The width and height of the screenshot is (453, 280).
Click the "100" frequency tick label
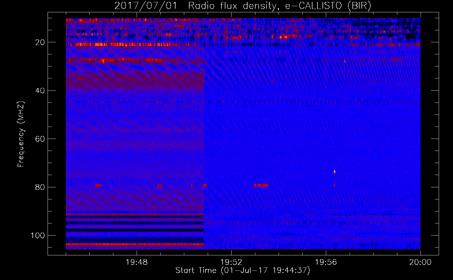tap(38, 235)
